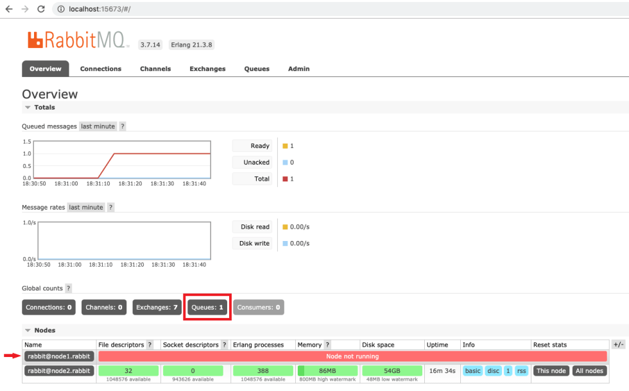629x391 pixels.
Task: Click the version 3.7.14 label
Action: 150,44
